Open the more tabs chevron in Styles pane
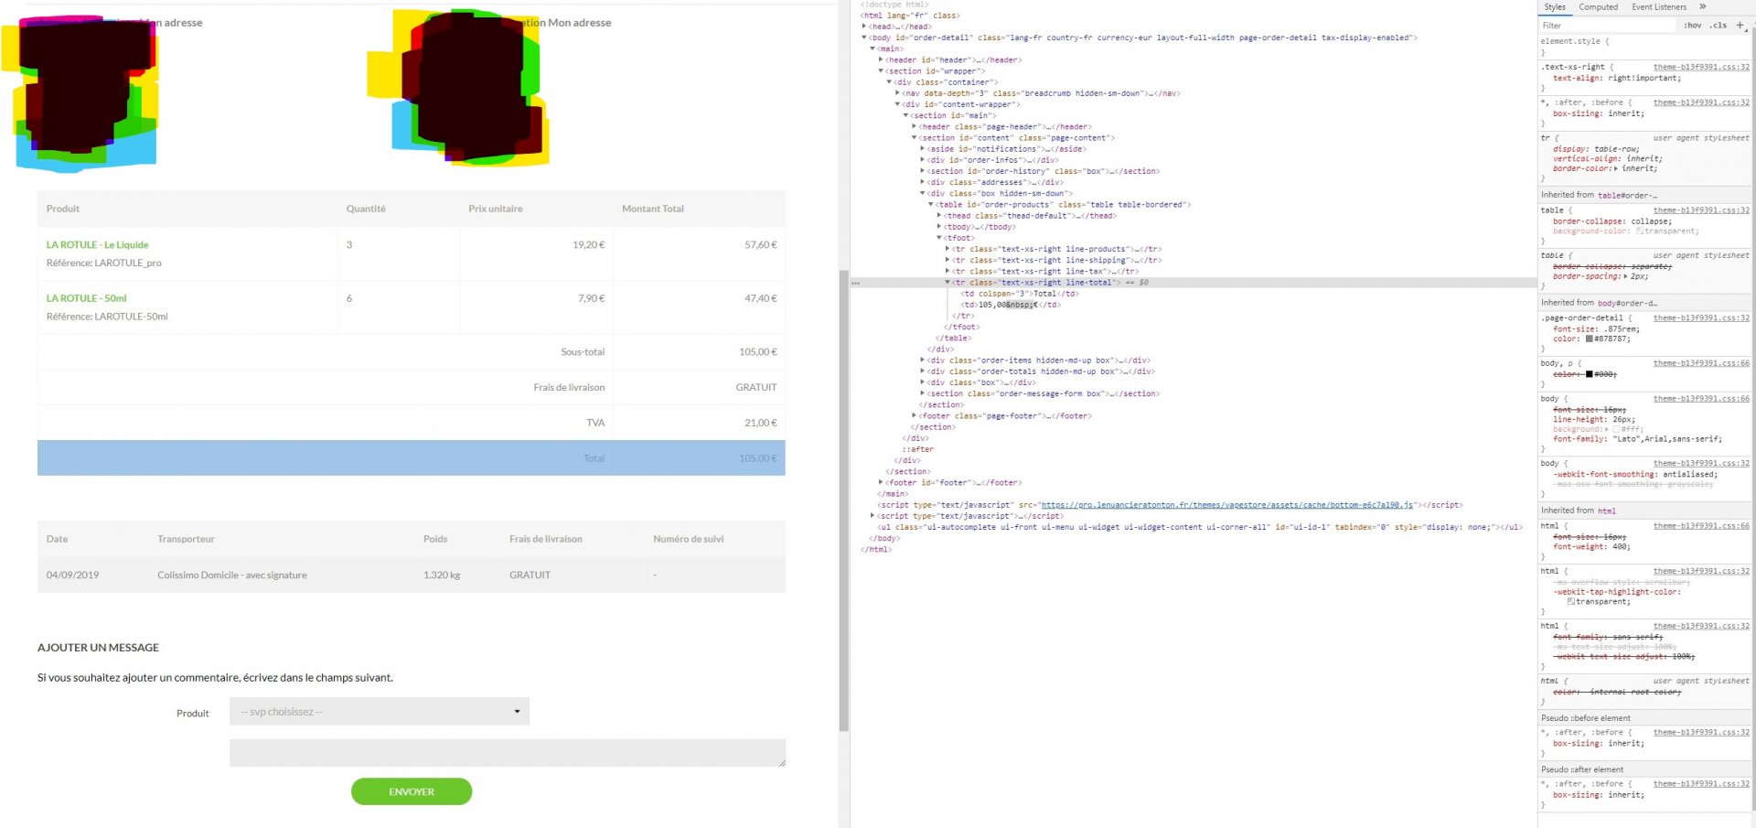Image resolution: width=1756 pixels, height=828 pixels. [1703, 6]
